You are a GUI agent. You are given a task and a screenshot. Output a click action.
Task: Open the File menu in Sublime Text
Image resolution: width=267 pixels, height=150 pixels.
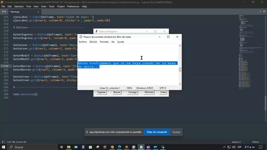tap(3, 7)
